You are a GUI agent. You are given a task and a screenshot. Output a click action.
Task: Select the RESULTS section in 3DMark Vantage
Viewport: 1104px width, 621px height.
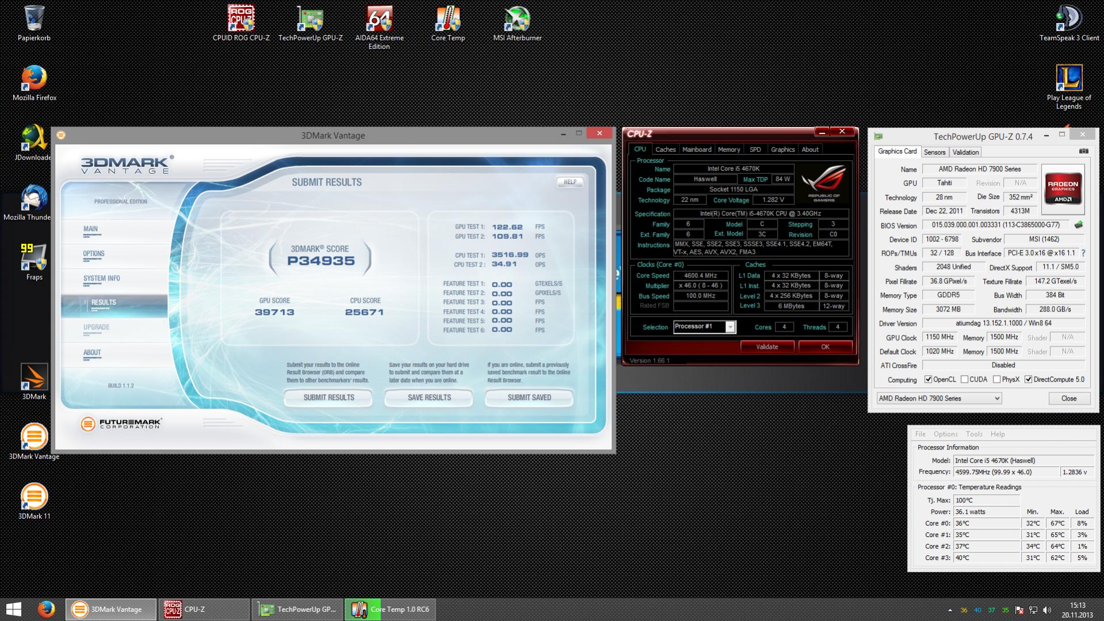tap(114, 305)
